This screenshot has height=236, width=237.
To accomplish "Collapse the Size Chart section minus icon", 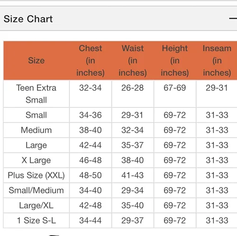I will coord(233,18).
